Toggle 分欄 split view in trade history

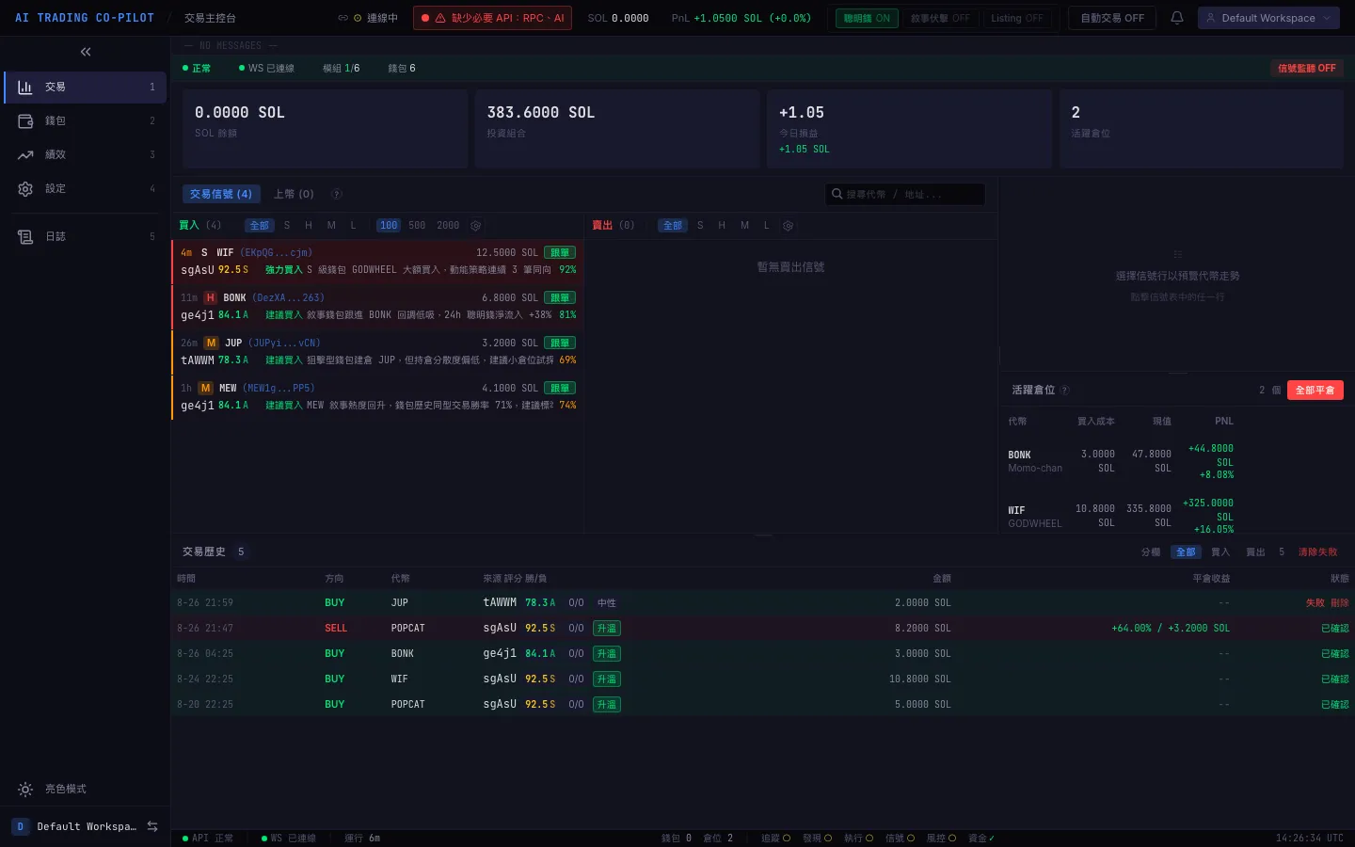click(x=1151, y=552)
